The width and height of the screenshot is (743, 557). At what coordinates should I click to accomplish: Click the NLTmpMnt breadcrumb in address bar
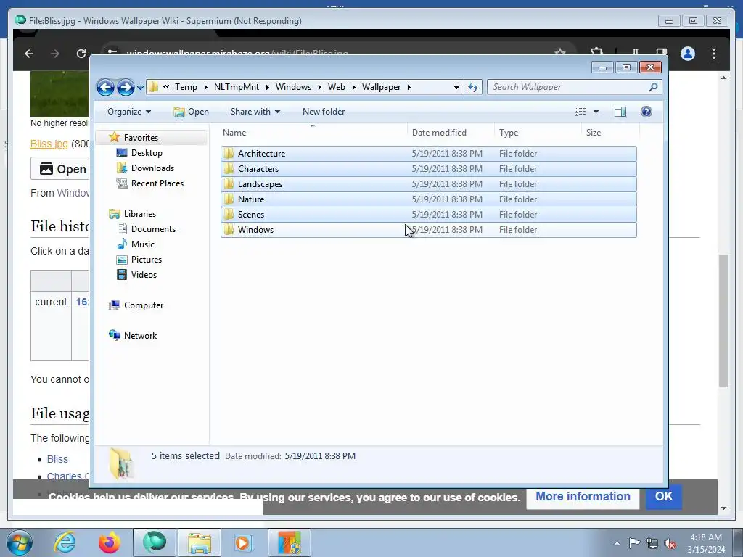click(x=237, y=87)
